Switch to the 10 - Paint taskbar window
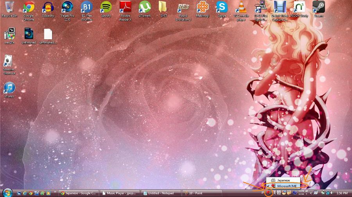The height and width of the screenshot is (197, 352). pos(198,193)
